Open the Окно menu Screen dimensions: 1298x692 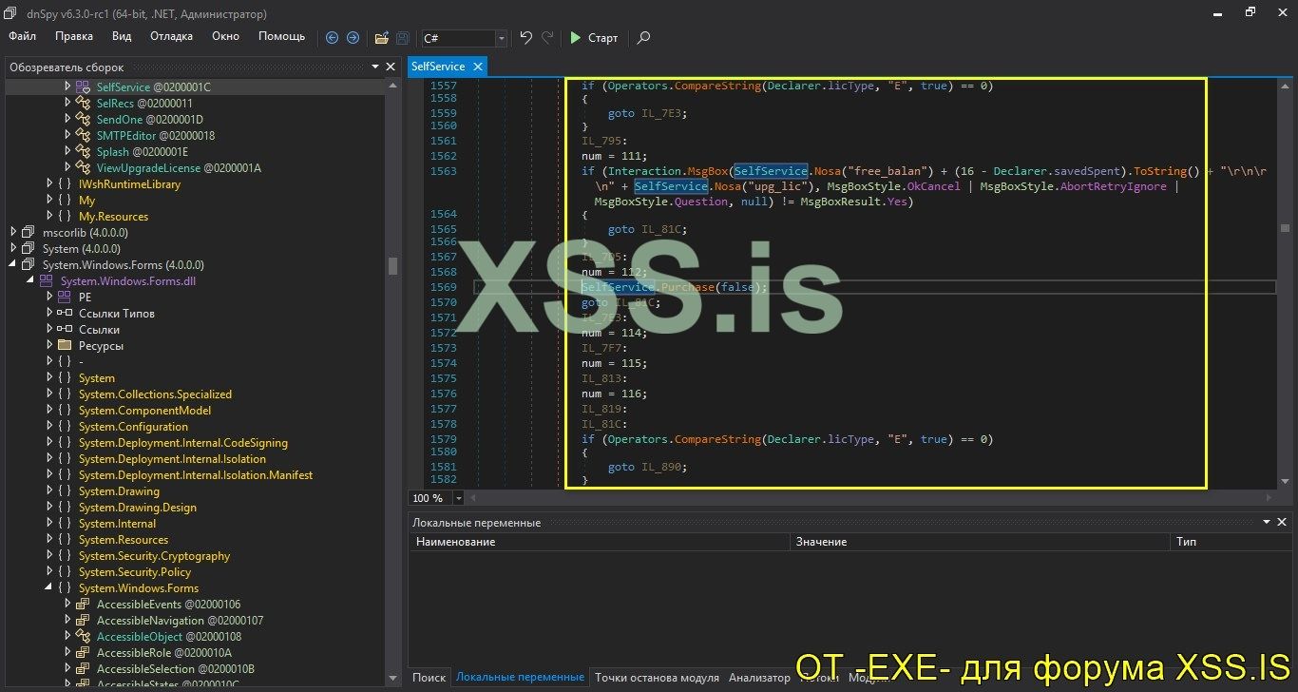[x=225, y=36]
